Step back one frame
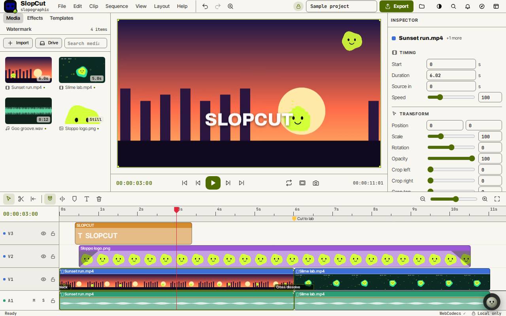 [x=198, y=183]
